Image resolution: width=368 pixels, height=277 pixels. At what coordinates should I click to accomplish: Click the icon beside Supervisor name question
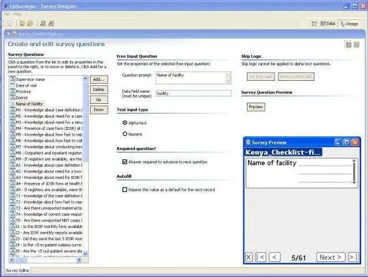tap(13, 79)
